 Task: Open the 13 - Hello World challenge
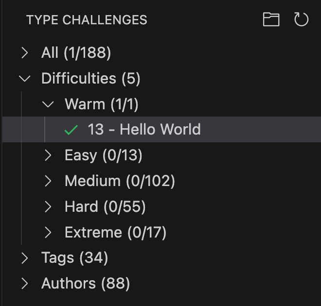(144, 130)
